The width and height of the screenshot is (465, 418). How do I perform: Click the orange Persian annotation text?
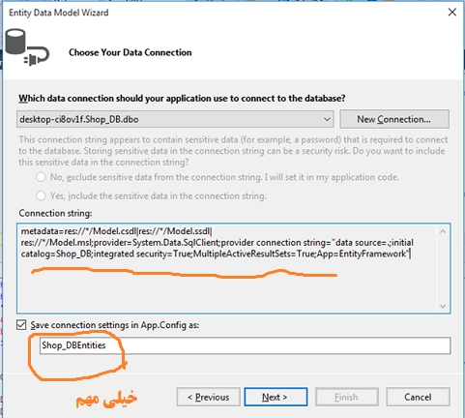106,400
